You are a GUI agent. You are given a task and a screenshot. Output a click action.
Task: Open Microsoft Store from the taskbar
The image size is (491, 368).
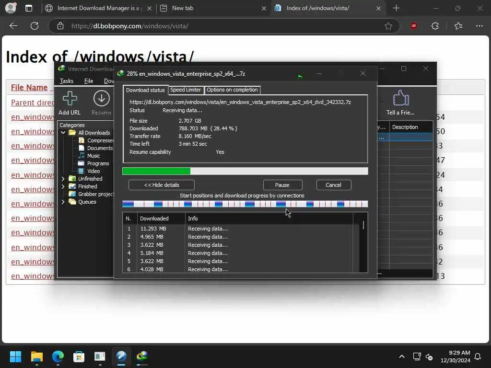click(x=79, y=356)
